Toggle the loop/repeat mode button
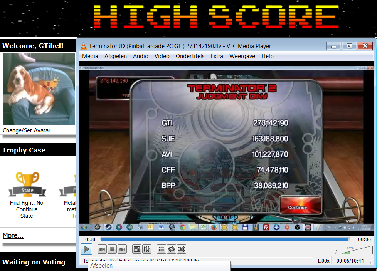Viewport: 377px width, 271px height. (172, 249)
